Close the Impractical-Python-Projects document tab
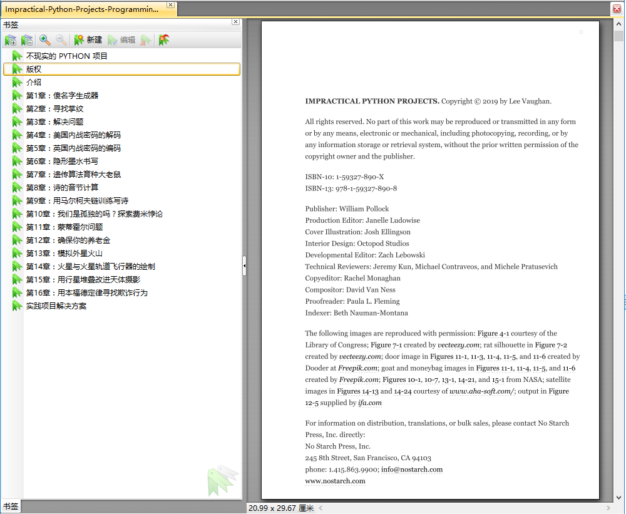Image resolution: width=626 pixels, height=514 pixels. click(170, 5)
